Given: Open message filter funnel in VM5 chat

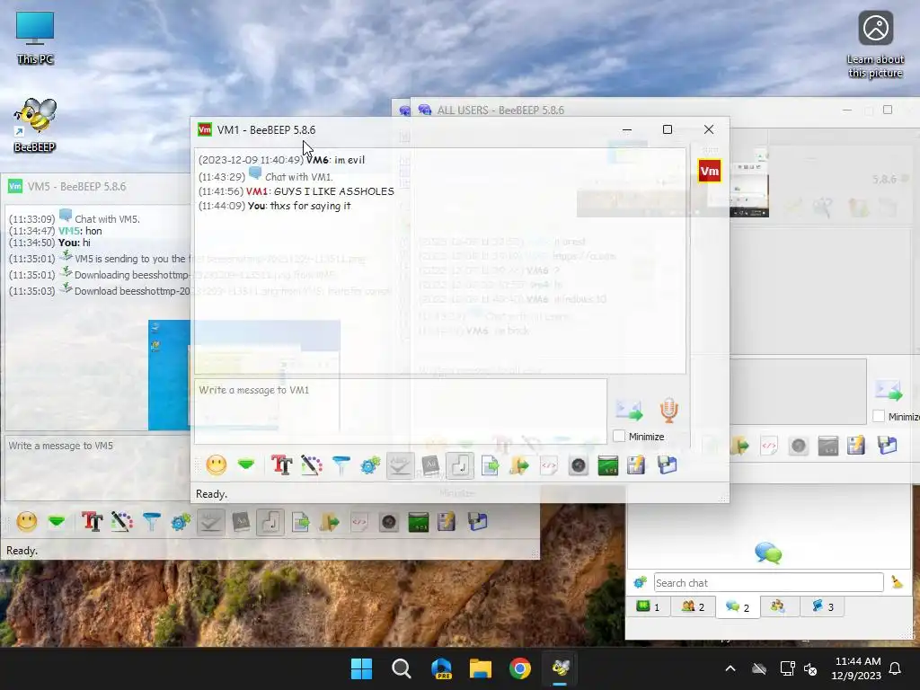Looking at the screenshot, I should [151, 522].
